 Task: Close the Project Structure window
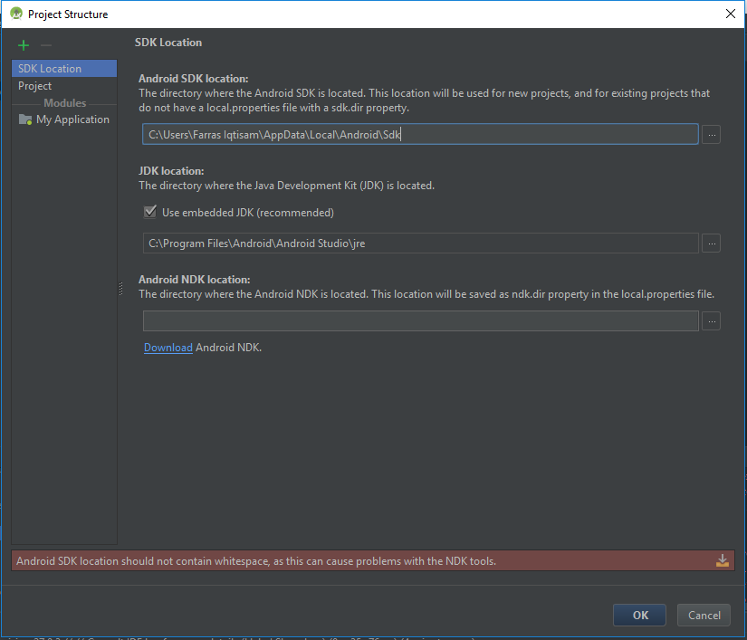tap(731, 14)
